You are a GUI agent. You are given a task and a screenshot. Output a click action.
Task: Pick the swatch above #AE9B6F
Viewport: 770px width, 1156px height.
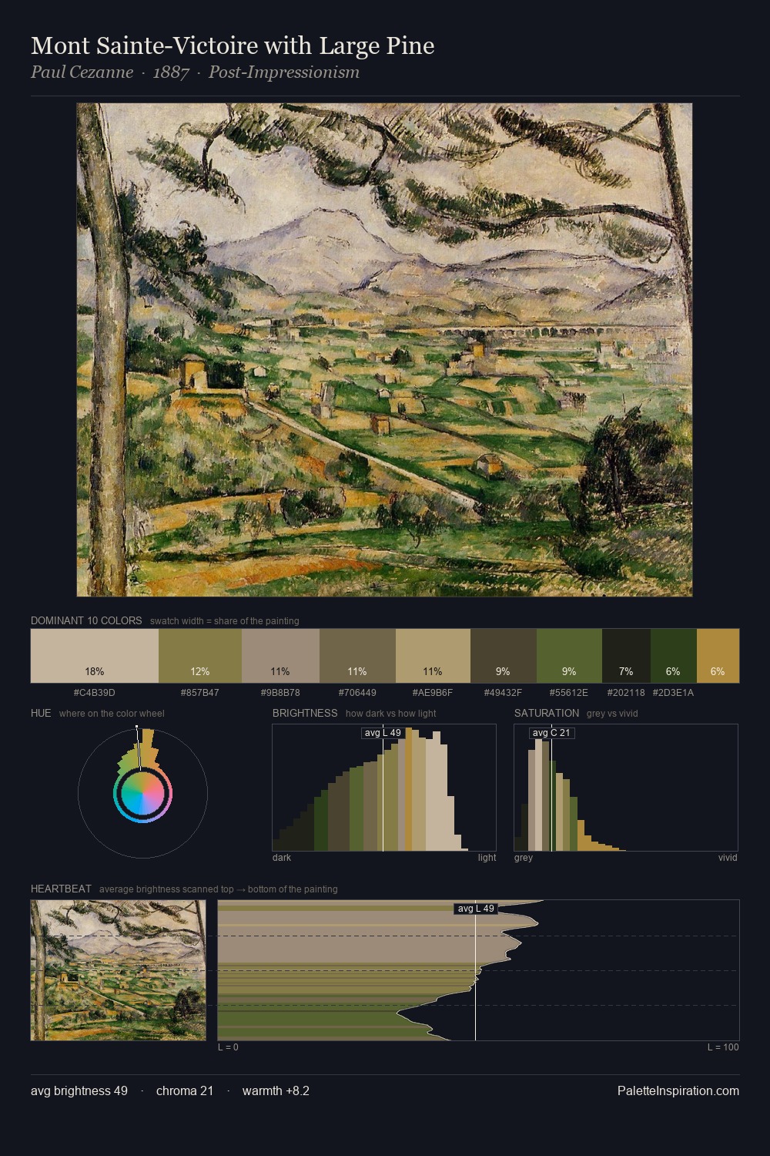[433, 656]
